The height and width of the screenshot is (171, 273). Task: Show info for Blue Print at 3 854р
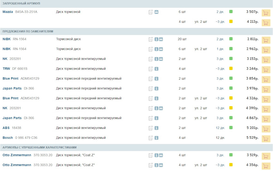click(x=156, y=79)
